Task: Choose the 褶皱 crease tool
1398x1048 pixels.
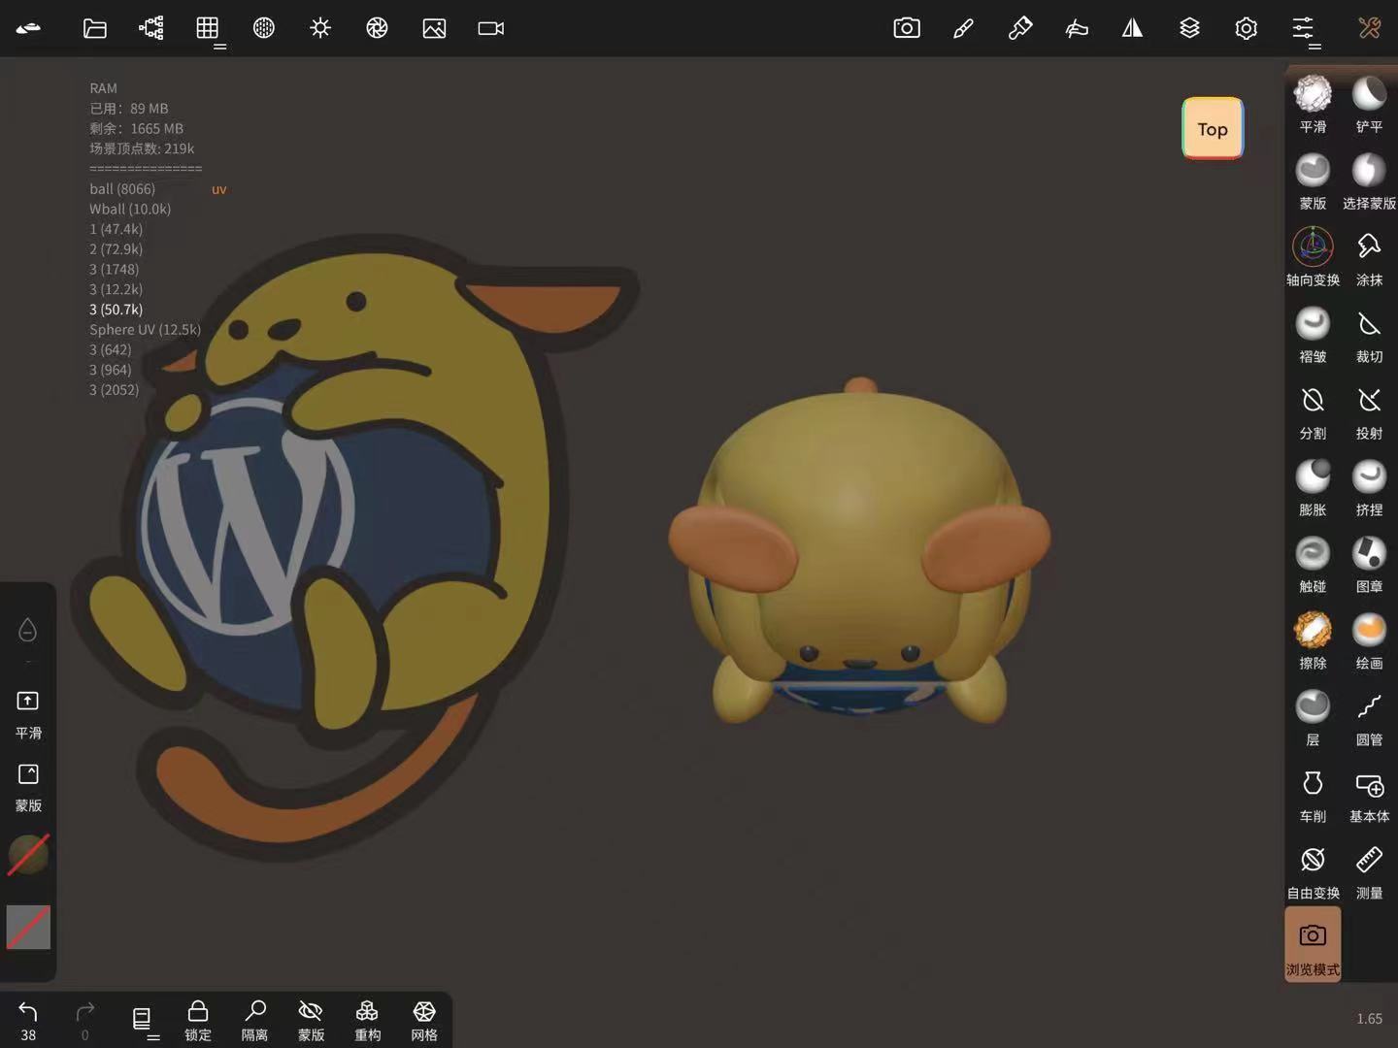Action: click(1313, 334)
